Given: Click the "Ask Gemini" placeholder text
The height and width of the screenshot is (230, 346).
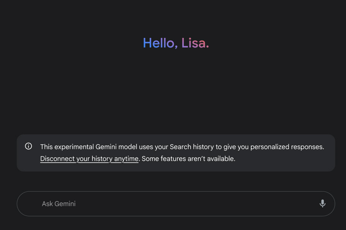Looking at the screenshot, I should pos(59,204).
